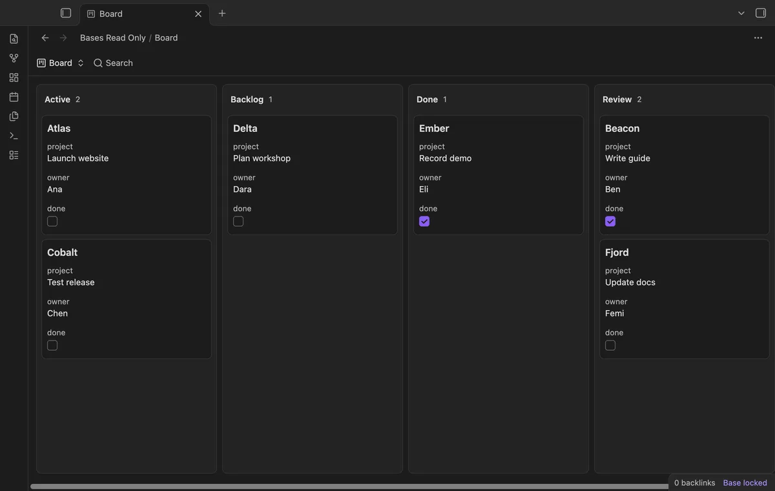Toggle the left sidebar icon

[66, 13]
